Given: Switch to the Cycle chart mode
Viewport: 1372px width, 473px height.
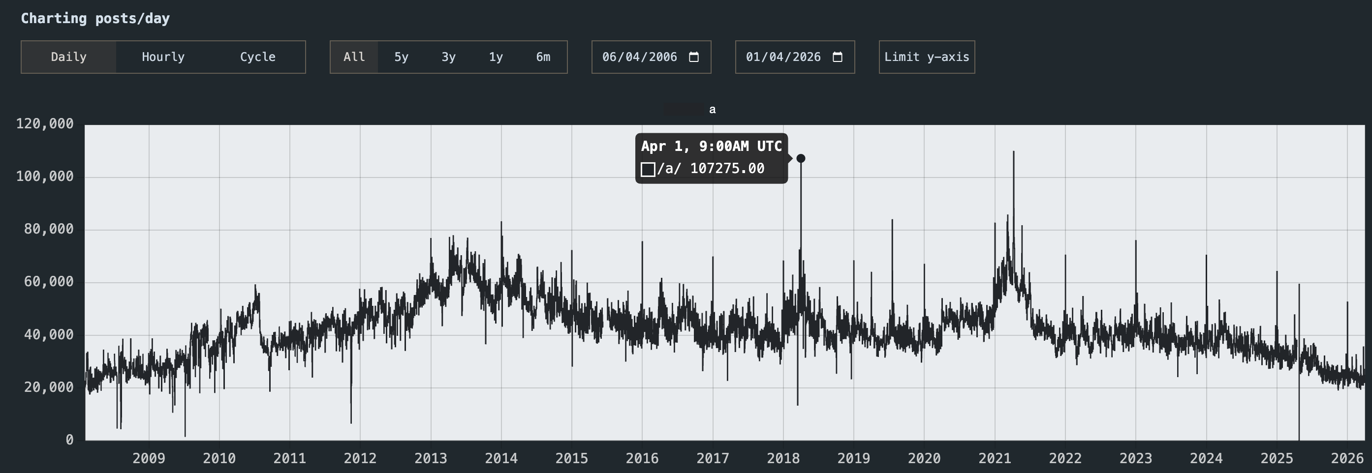Looking at the screenshot, I should [258, 57].
